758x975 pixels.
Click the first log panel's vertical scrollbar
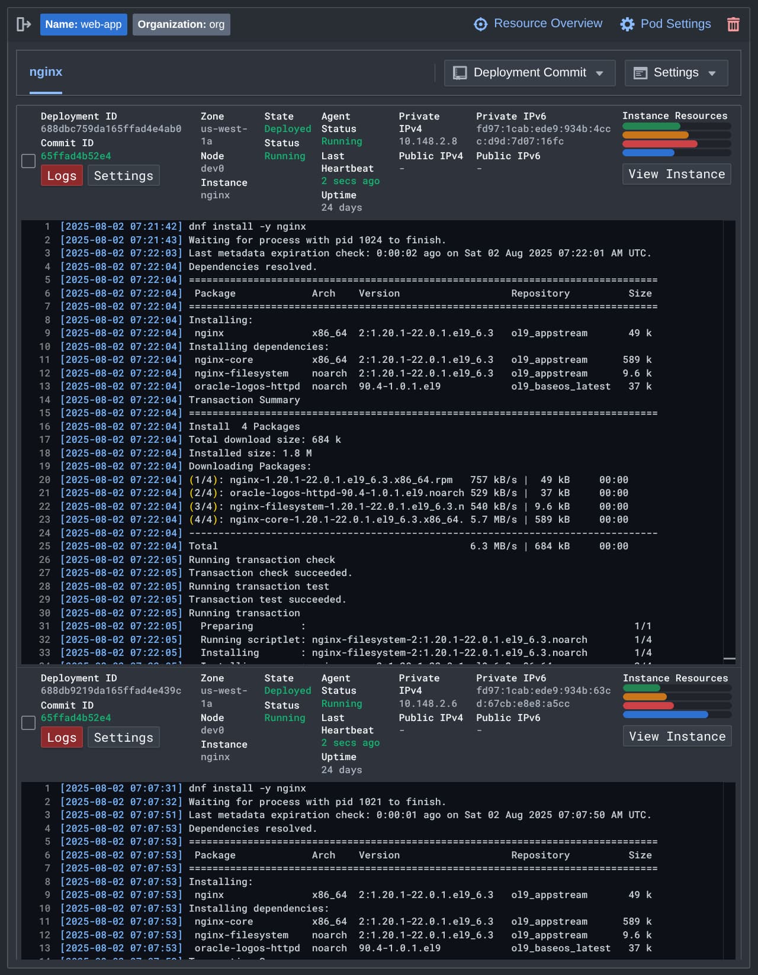729,441
